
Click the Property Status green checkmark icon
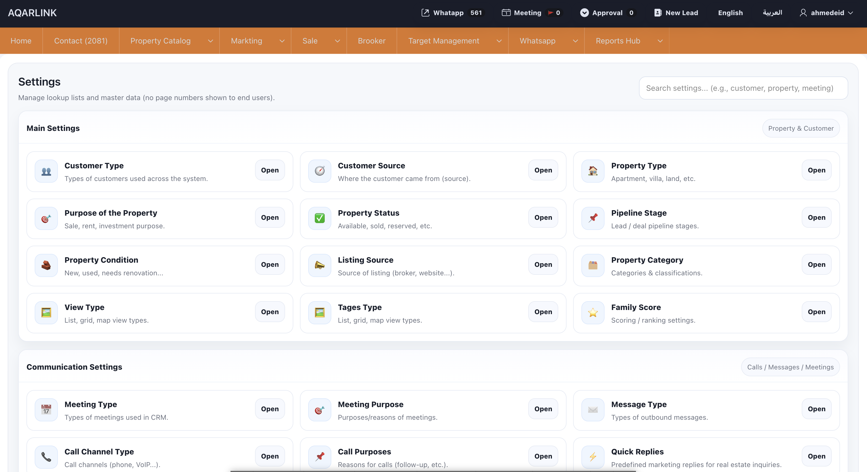click(319, 218)
